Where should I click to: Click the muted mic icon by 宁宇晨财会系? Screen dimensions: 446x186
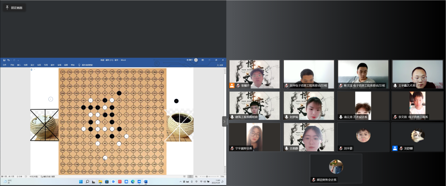pyautogui.click(x=232, y=148)
